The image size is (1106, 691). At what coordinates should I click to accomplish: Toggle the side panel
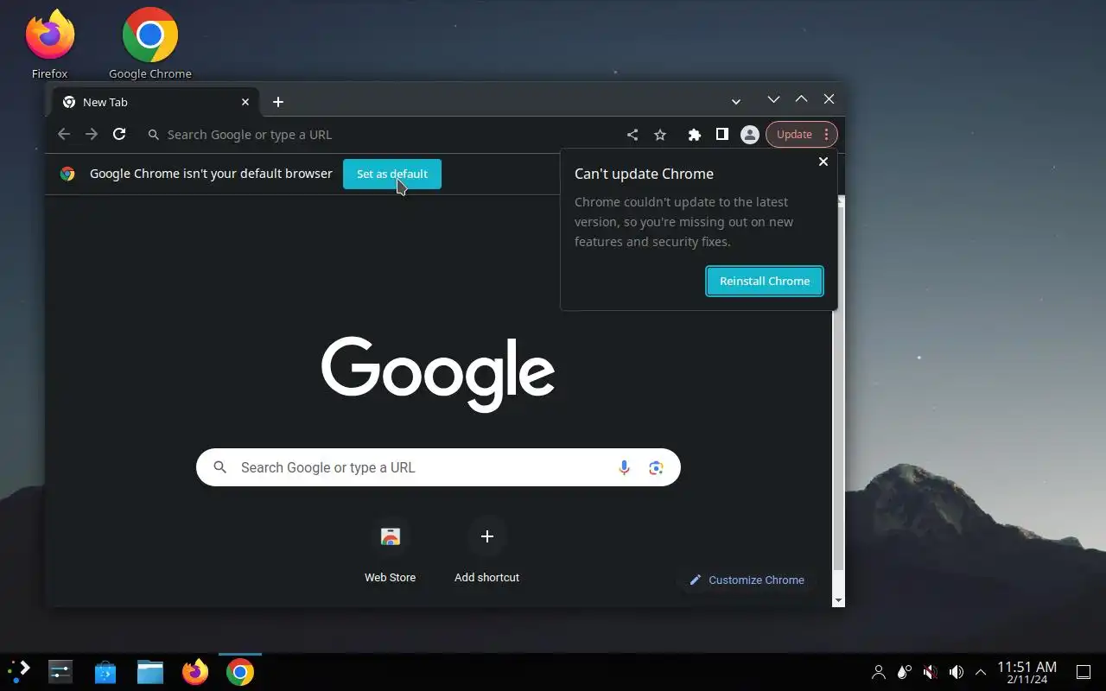(721, 134)
